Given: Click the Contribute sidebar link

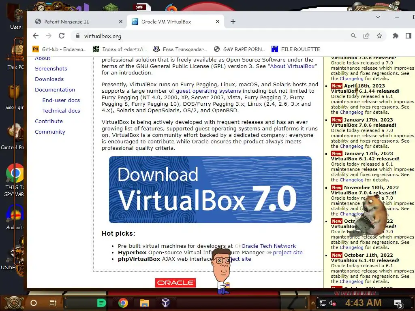Looking at the screenshot, I should point(49,121).
